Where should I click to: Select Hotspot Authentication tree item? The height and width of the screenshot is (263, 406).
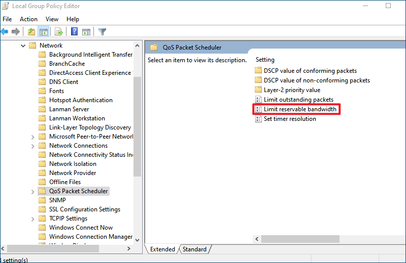[81, 100]
